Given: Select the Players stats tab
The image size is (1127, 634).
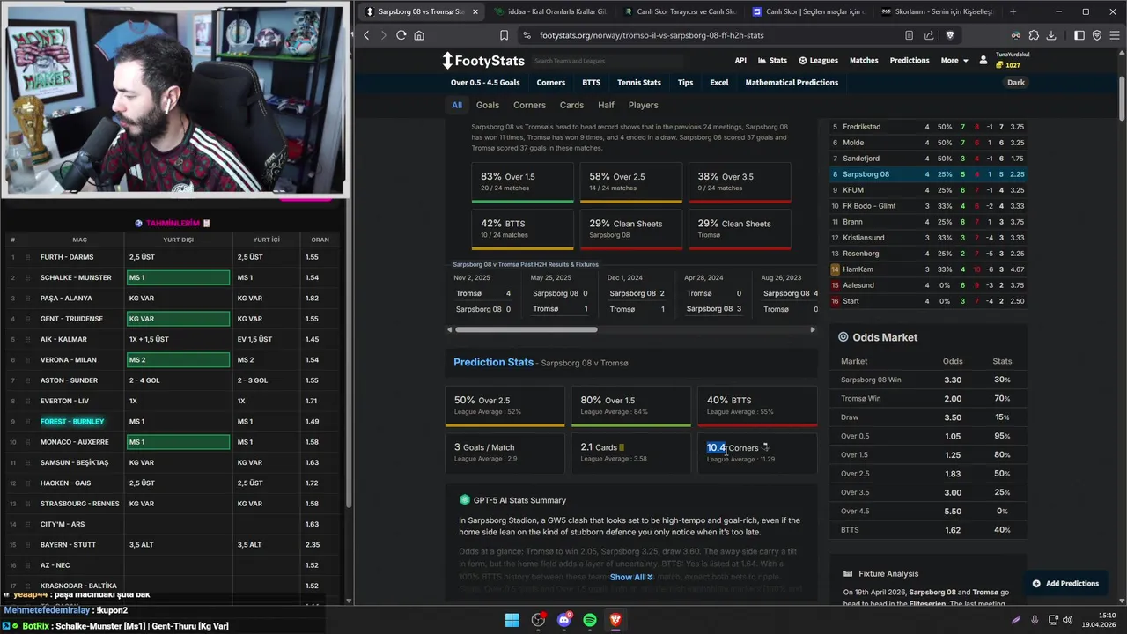Looking at the screenshot, I should [643, 105].
